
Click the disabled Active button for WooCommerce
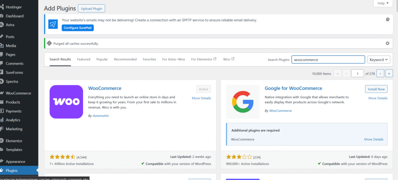click(x=203, y=89)
